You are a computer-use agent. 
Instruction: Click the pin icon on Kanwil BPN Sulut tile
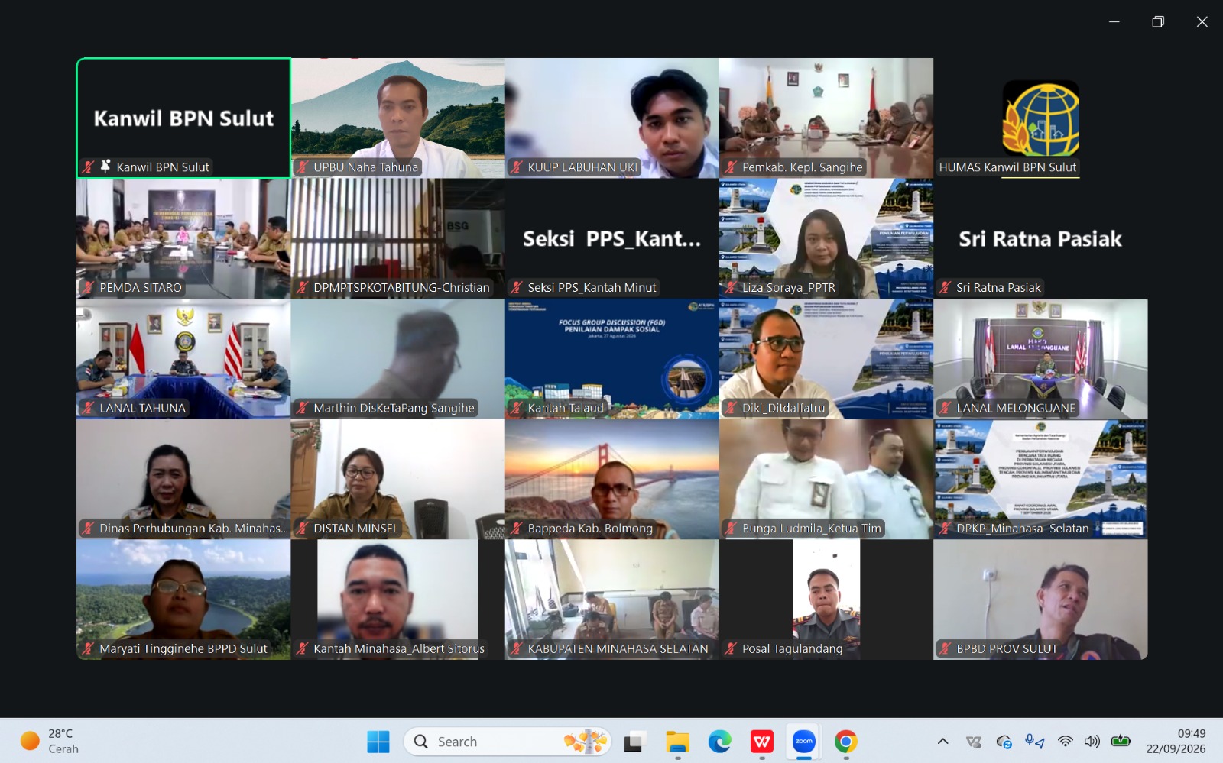click(105, 166)
